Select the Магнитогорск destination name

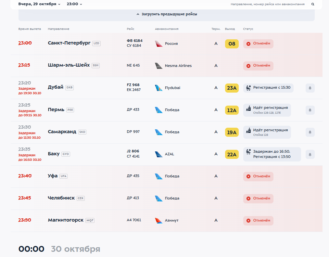[66, 220]
